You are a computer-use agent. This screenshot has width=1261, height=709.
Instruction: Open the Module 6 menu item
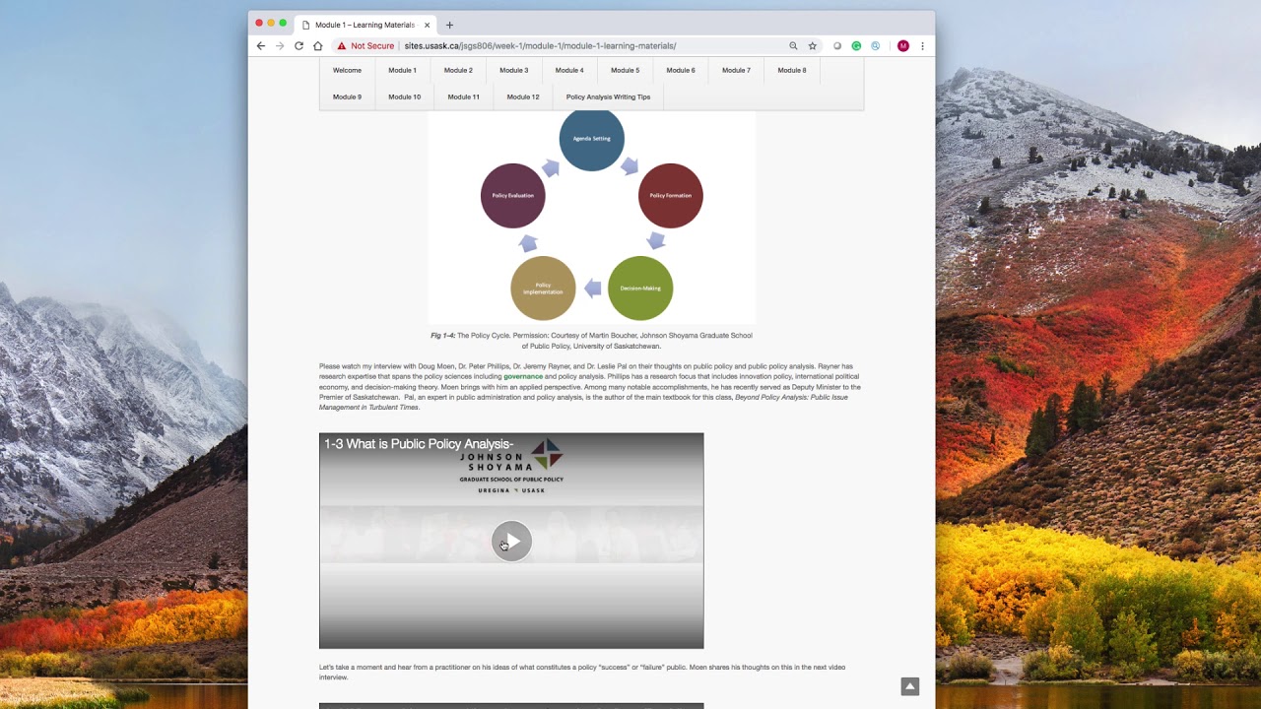[681, 70]
